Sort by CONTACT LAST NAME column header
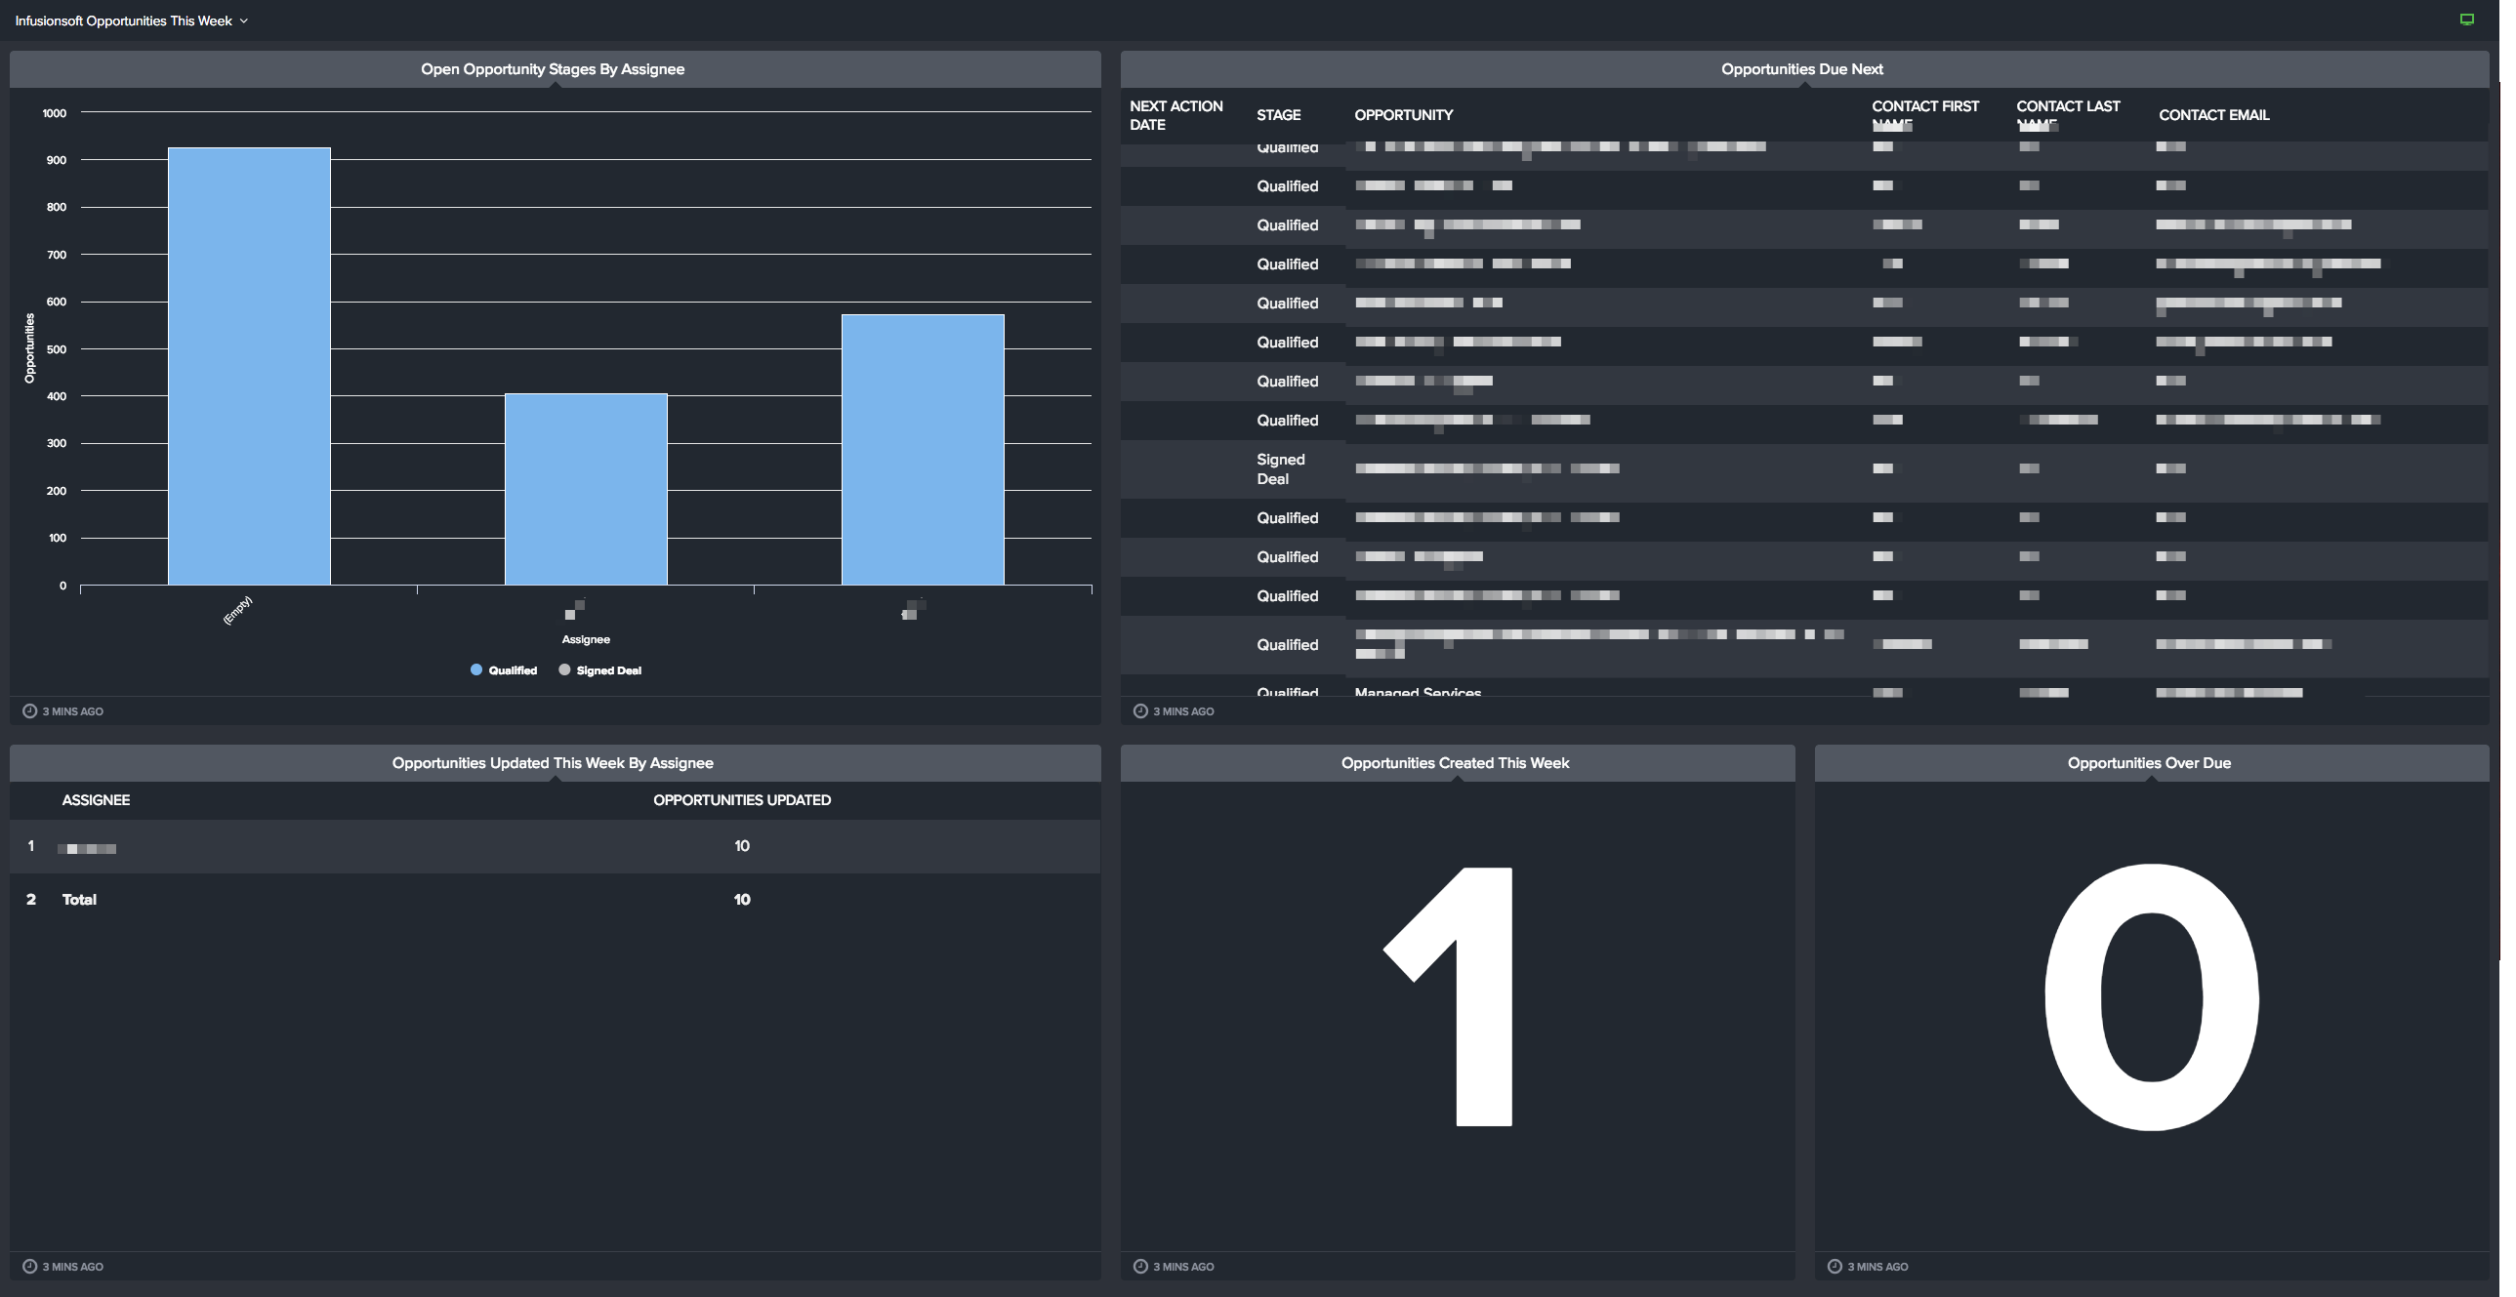2516x1297 pixels. coord(2068,113)
